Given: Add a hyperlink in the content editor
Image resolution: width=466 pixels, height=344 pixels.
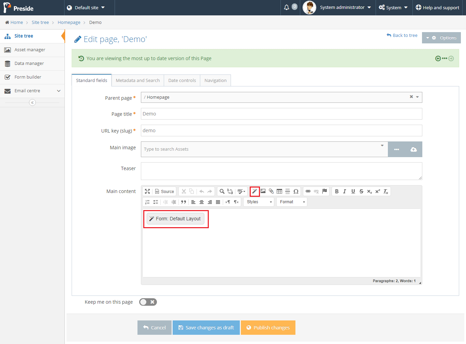Looking at the screenshot, I should (308, 191).
